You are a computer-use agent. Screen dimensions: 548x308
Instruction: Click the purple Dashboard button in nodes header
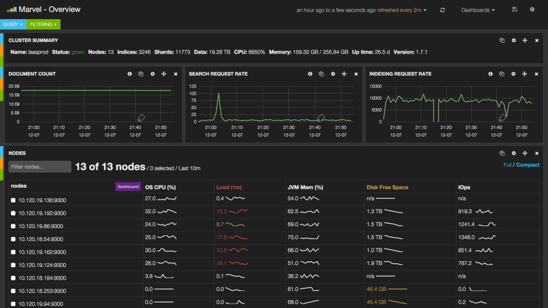(x=128, y=187)
